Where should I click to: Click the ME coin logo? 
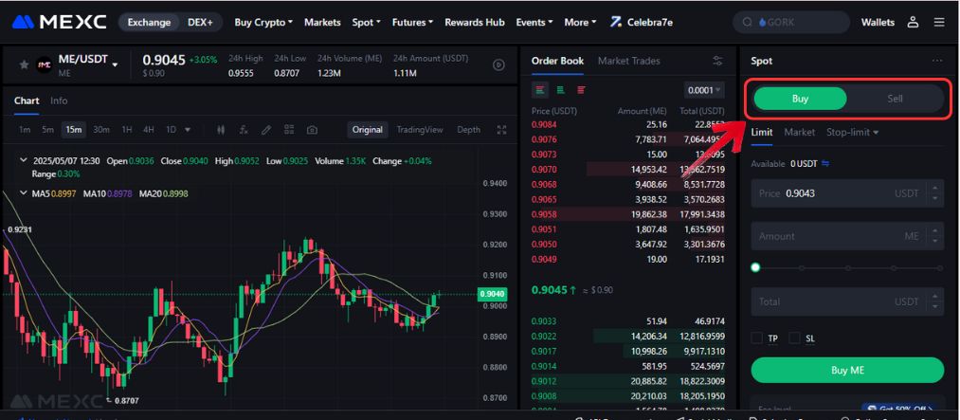coord(45,64)
